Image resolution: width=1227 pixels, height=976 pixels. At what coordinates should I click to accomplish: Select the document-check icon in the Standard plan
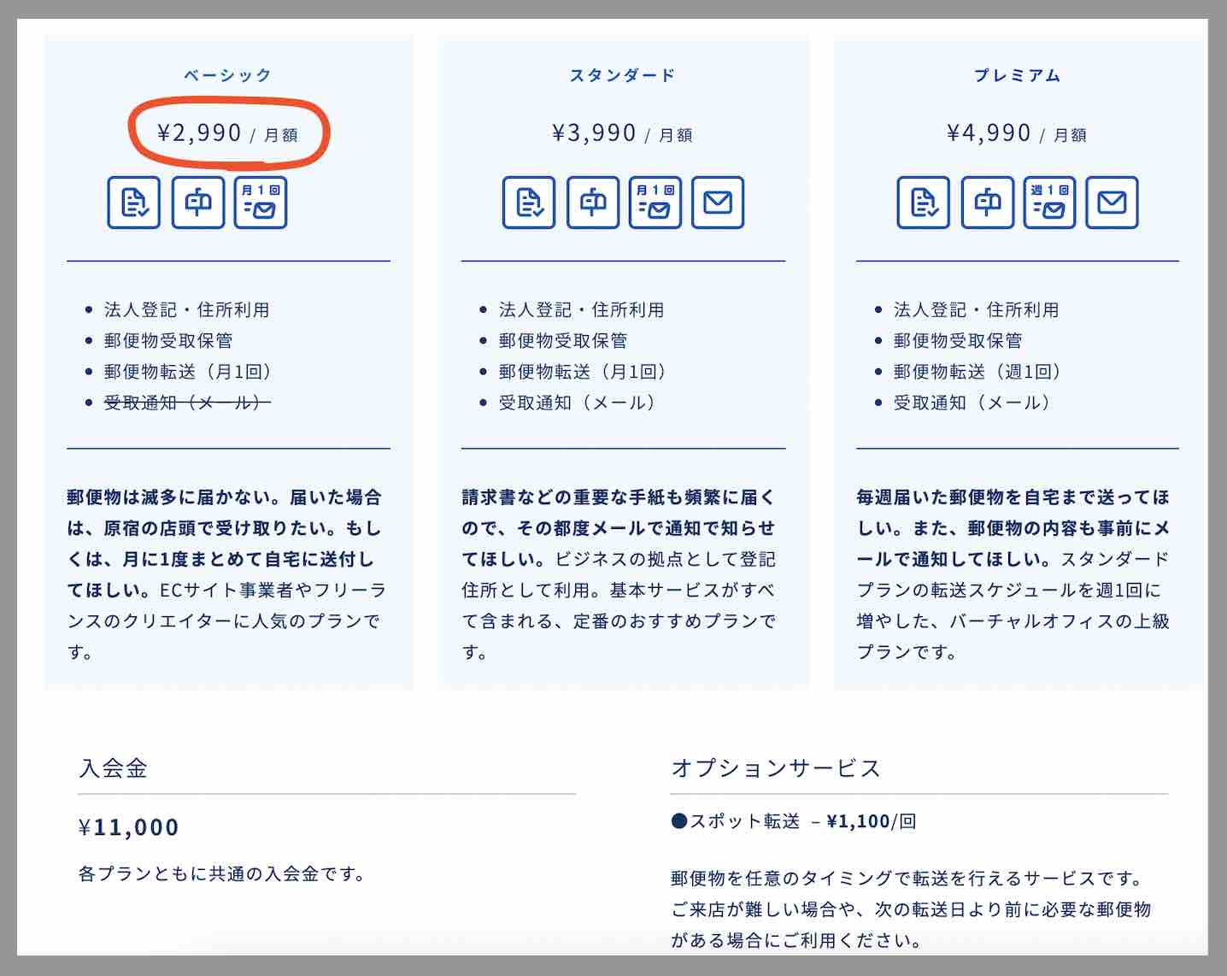point(530,203)
